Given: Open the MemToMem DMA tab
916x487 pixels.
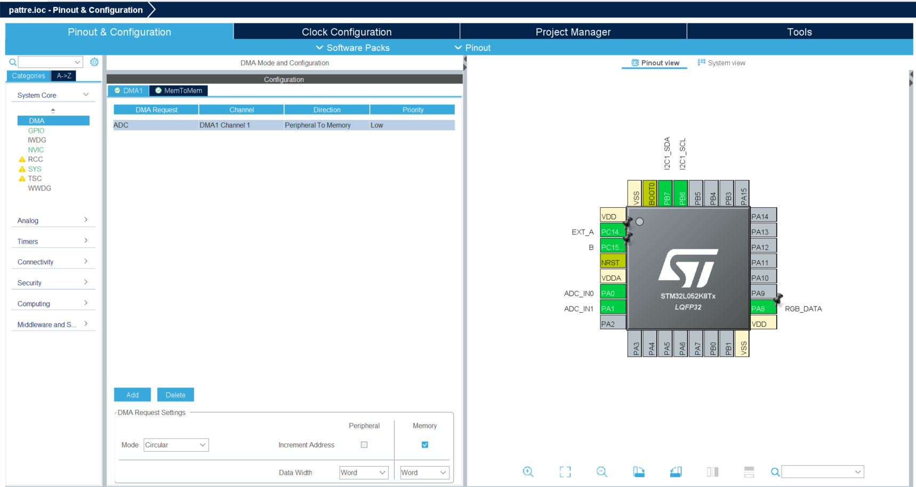Looking at the screenshot, I should coord(179,91).
